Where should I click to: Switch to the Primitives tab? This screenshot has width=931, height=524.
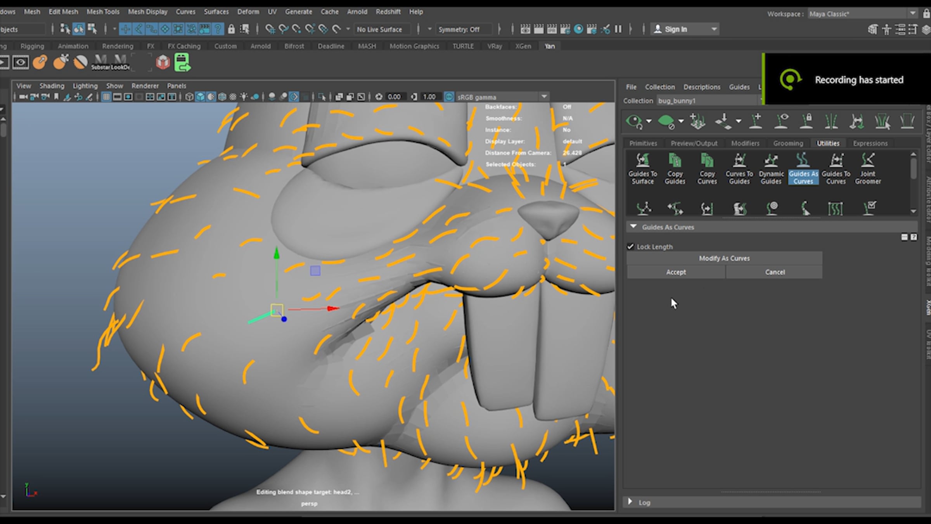643,143
